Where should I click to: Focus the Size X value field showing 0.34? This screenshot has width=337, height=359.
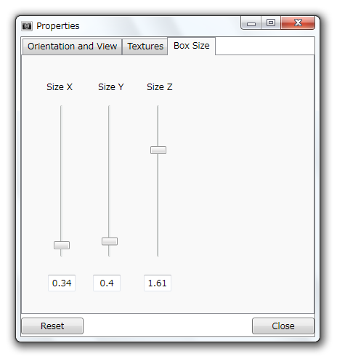pyautogui.click(x=62, y=283)
